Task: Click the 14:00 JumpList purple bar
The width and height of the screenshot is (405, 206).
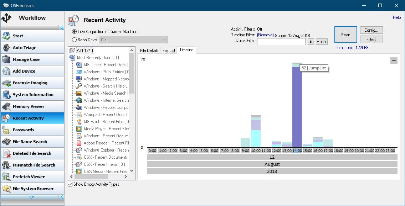Action: coord(297,107)
